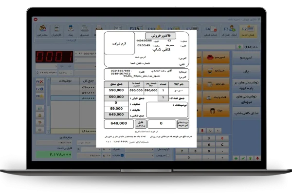Viewport: 292px width, 195px height.
Task: Select the Espresso (اسپرسو) category
Action: [246, 58]
